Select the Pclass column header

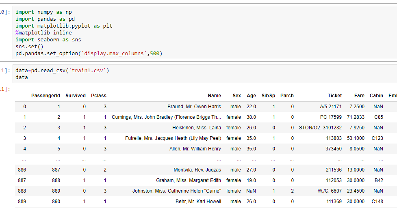pyautogui.click(x=99, y=96)
